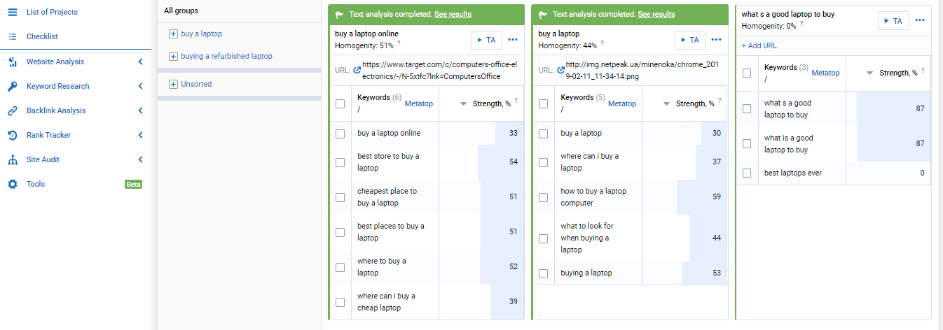Select the 'best laptops ever' checkbox
This screenshot has height=330, width=943.
pyautogui.click(x=747, y=173)
